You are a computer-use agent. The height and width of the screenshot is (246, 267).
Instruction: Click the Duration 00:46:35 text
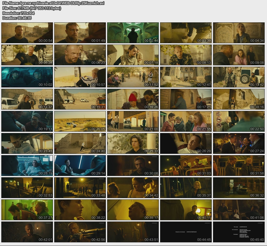tap(17, 18)
